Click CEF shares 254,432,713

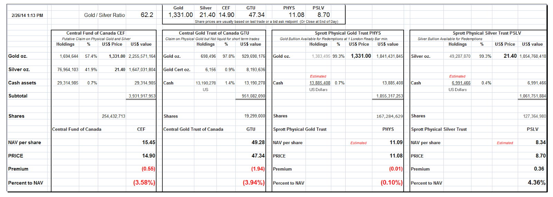pyautogui.click(x=113, y=116)
